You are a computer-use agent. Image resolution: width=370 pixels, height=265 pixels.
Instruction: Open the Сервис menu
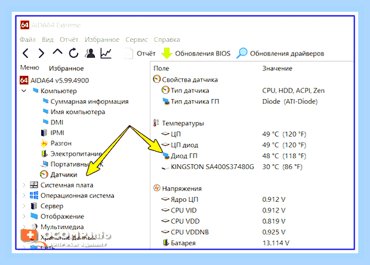tap(137, 39)
